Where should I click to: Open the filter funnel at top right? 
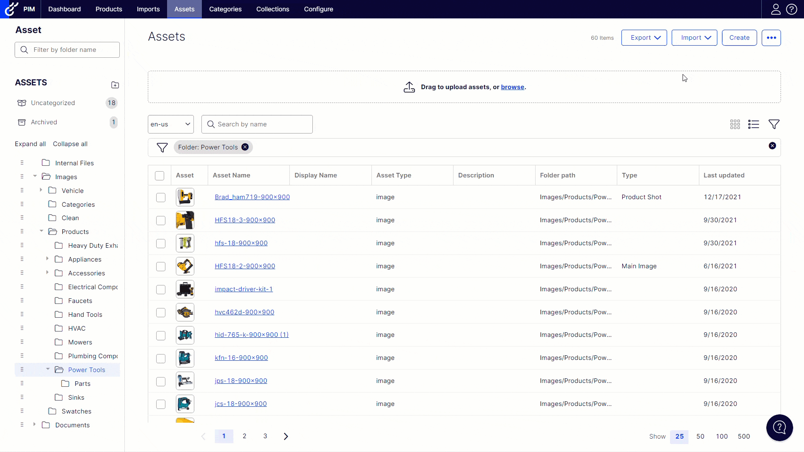[774, 124]
